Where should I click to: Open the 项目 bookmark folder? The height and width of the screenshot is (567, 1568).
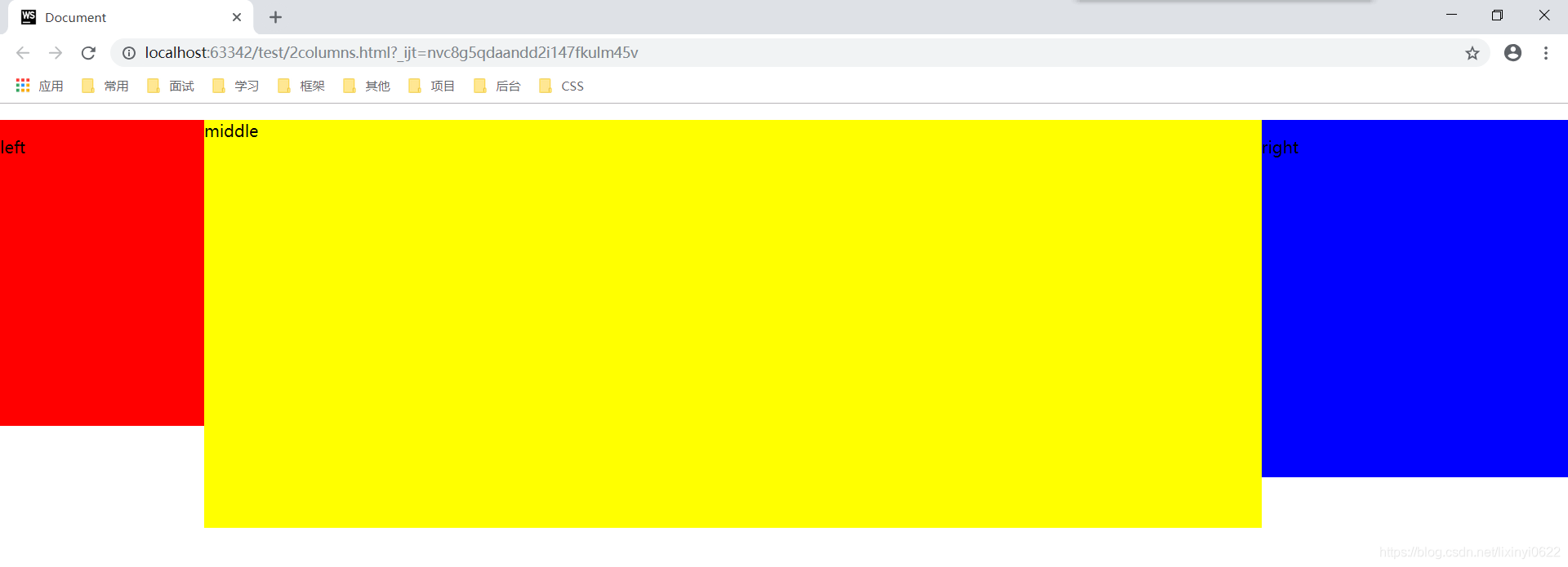[432, 86]
